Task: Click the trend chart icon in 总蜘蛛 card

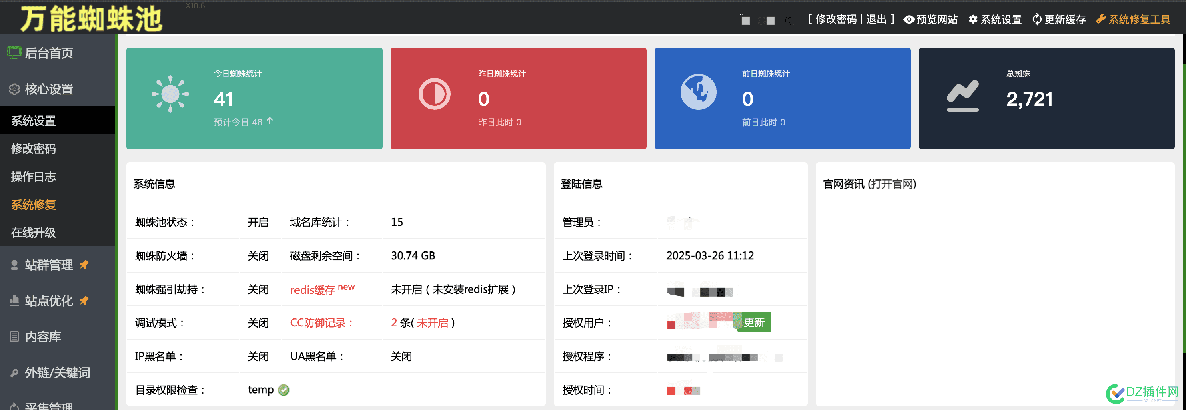Action: 962,96
